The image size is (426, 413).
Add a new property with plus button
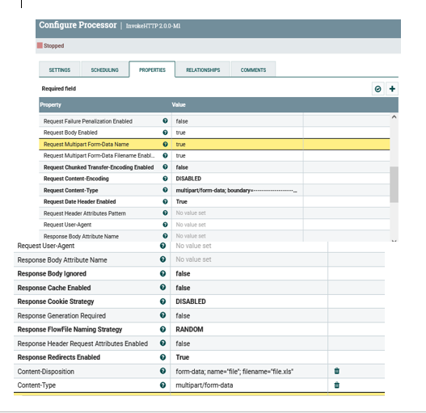pyautogui.click(x=392, y=89)
